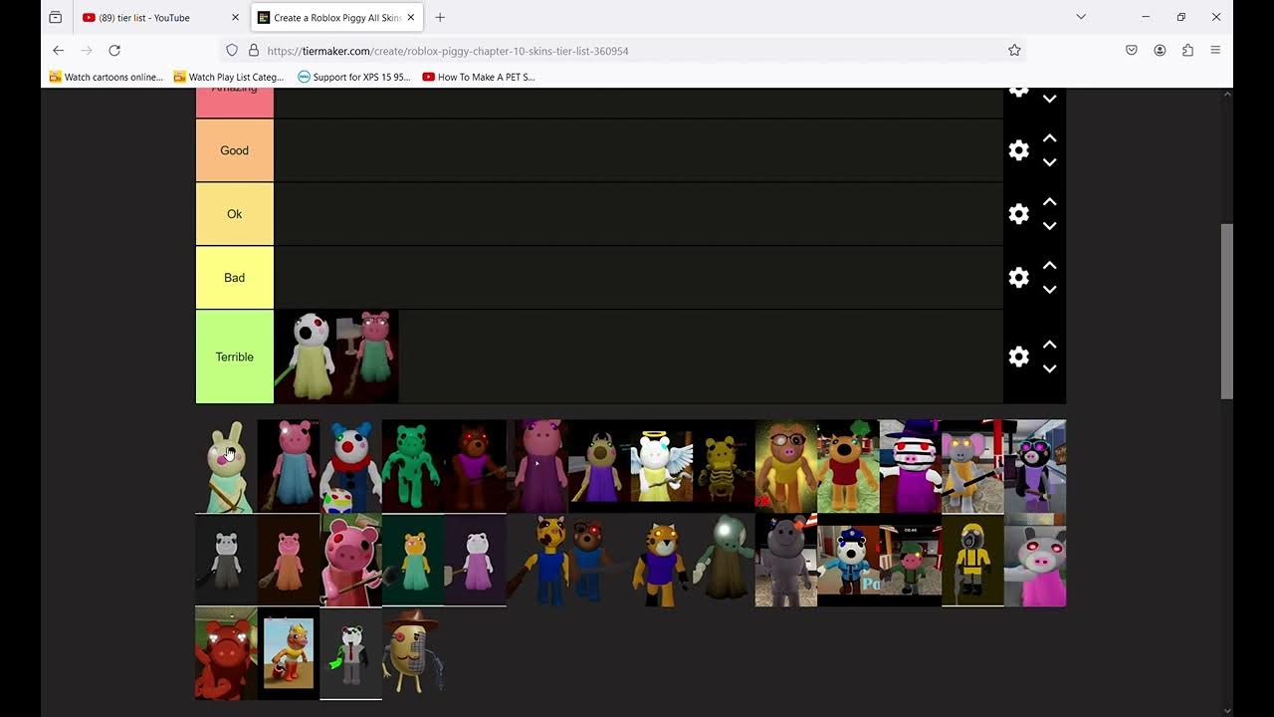
Task: Move the Good tier row down
Action: click(1049, 162)
